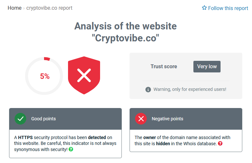The height and width of the screenshot is (163, 252).
Task: Click the green checkmark Good points icon
Action: pyautogui.click(x=20, y=119)
